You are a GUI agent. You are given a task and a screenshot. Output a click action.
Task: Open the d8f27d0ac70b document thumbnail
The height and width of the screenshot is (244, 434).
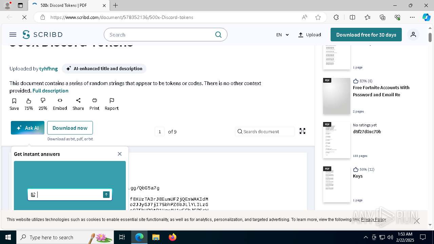336,140
